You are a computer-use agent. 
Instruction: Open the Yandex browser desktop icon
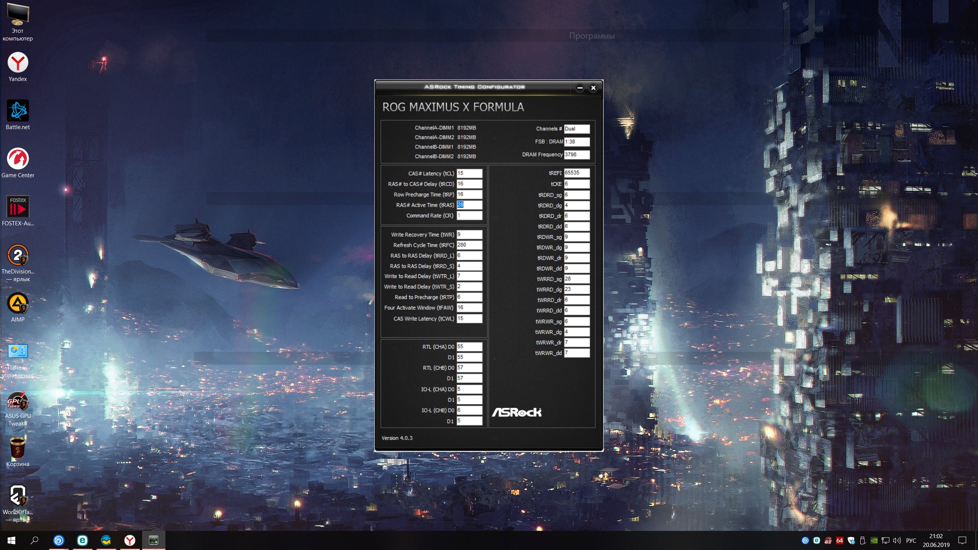click(18, 63)
